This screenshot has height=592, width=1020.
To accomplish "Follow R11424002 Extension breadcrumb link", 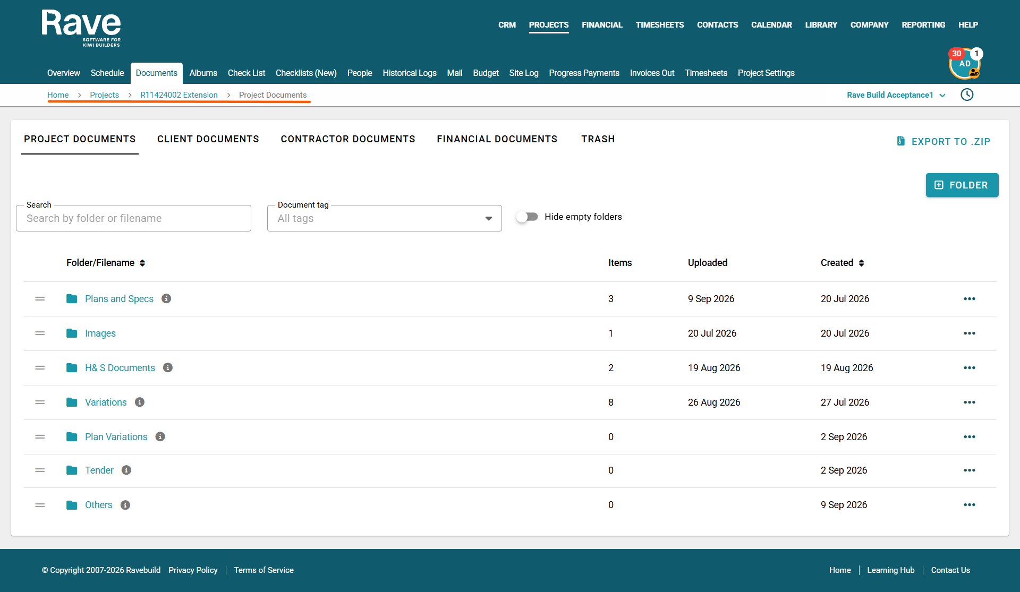I will (179, 95).
